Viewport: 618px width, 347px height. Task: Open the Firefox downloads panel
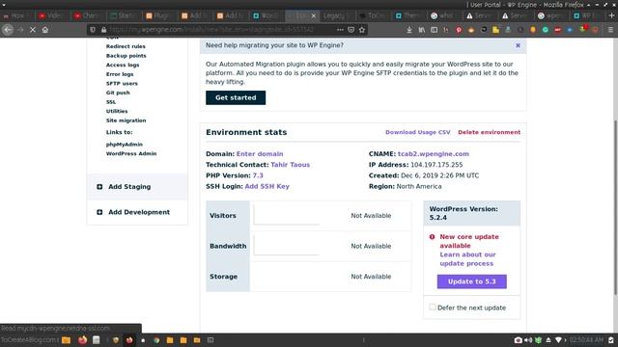(x=409, y=30)
